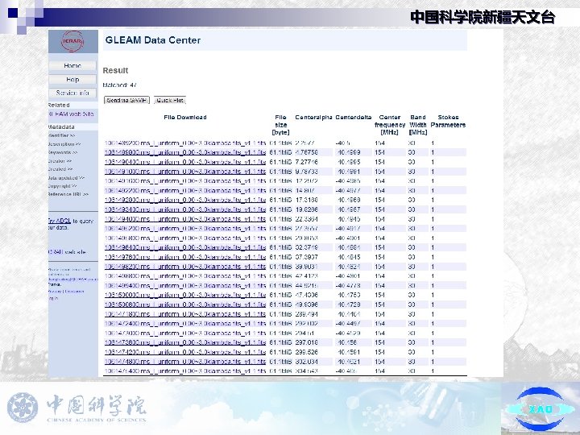Click the Matched: 47 count text

pos(119,85)
